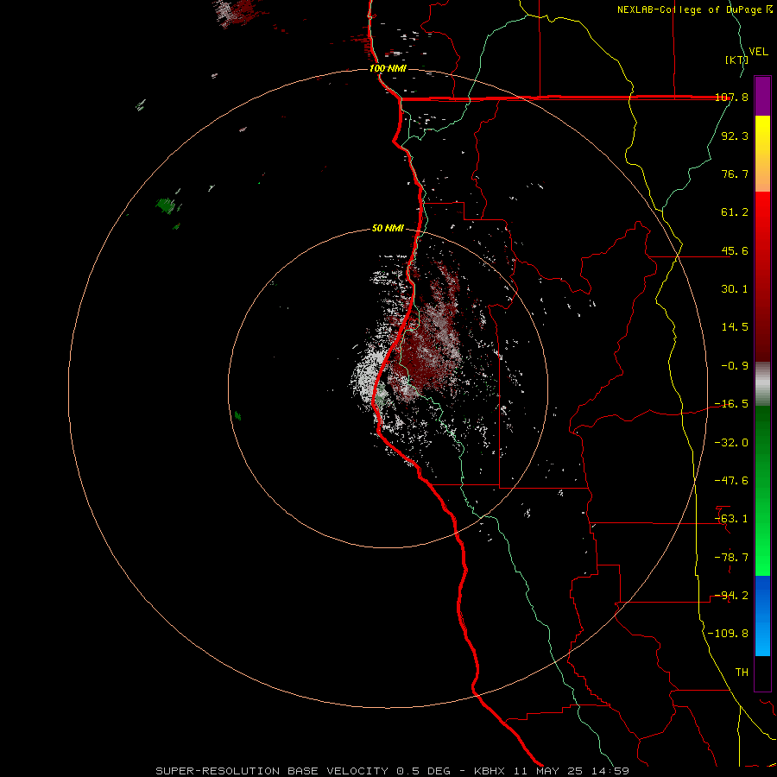
Task: Click the 14.5 velocity scale value
Action: [x=735, y=327]
